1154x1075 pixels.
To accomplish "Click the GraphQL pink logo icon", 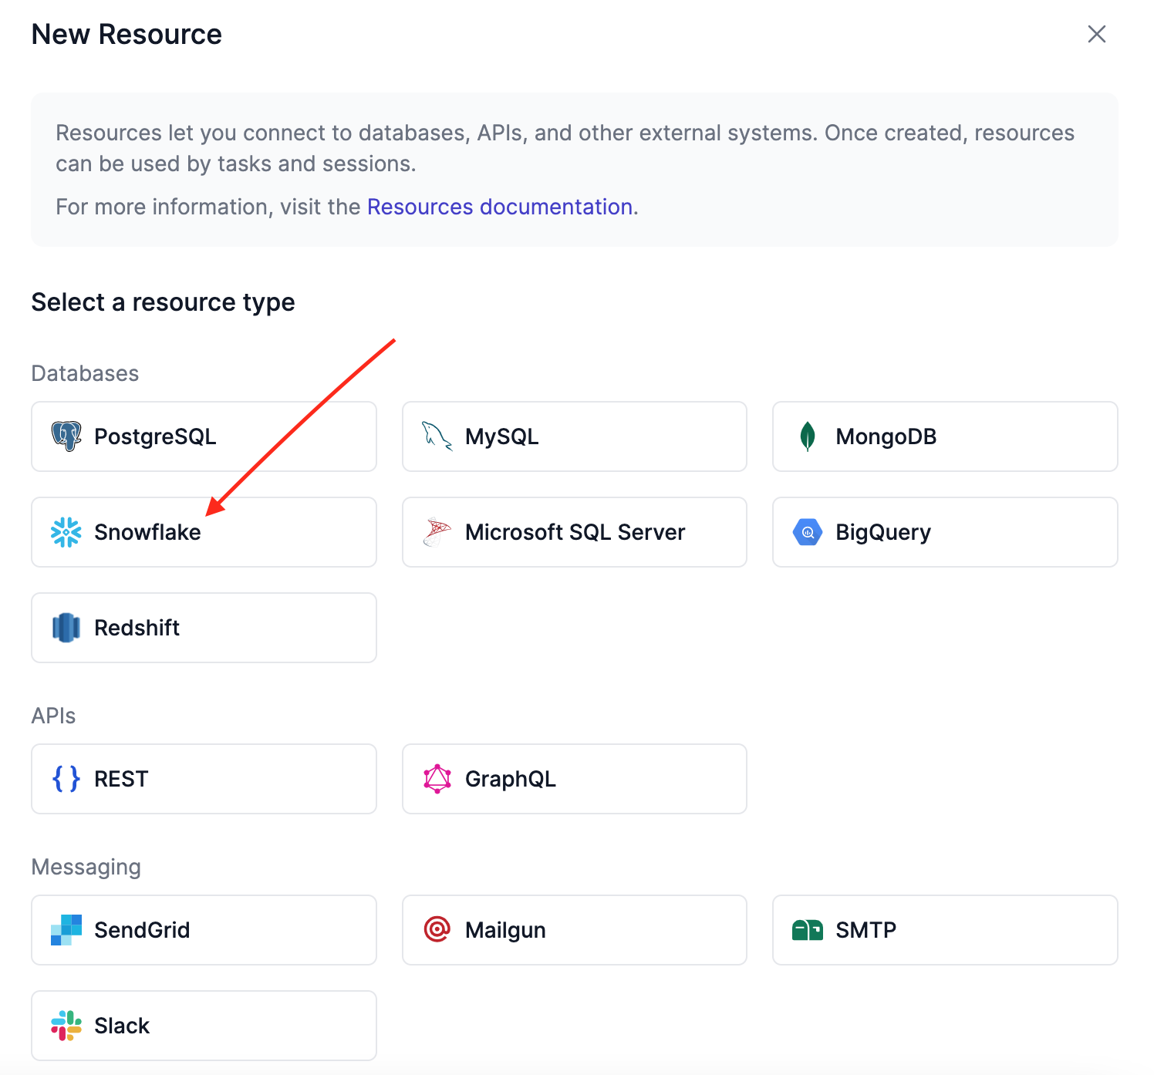I will (437, 779).
